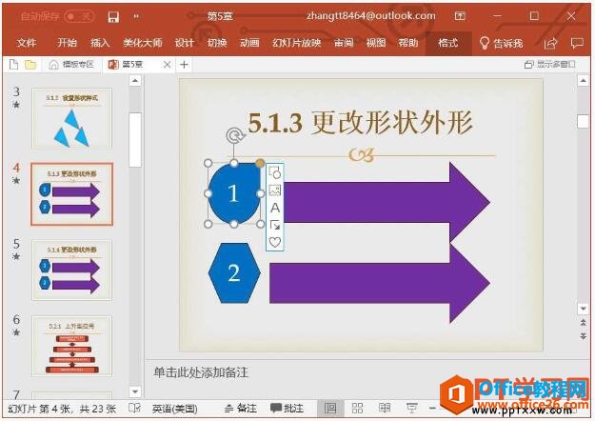Image resolution: width=595 pixels, height=421 pixels.
Task: Select the blue hexagon shape 2
Action: coord(234,273)
